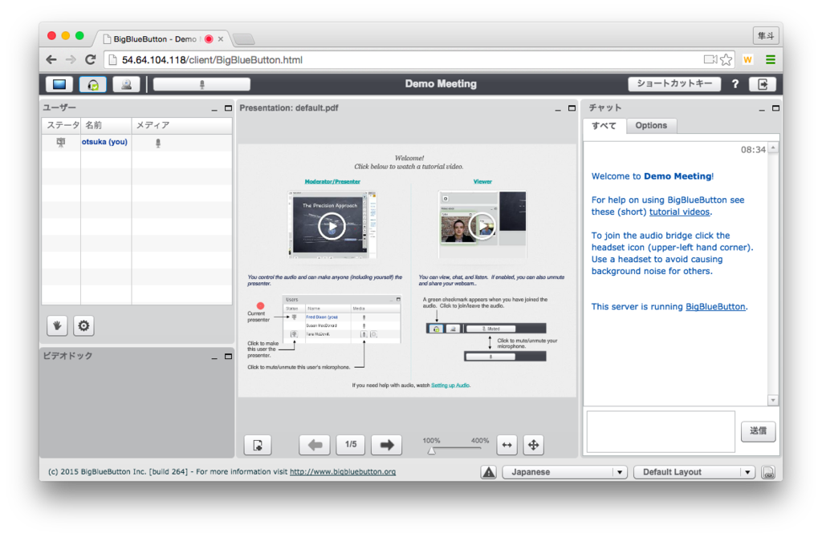This screenshot has height=537, width=822.
Task: Open the tutorial videos link
Action: 679,212
